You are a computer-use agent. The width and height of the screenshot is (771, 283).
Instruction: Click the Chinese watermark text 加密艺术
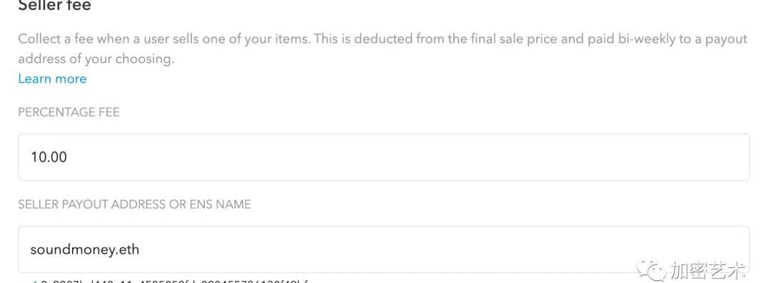tap(708, 269)
